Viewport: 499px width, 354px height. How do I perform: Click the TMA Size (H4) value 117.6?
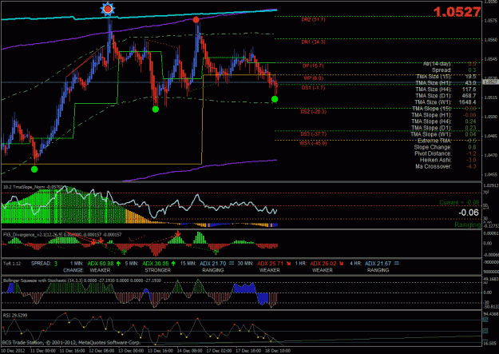pos(469,89)
